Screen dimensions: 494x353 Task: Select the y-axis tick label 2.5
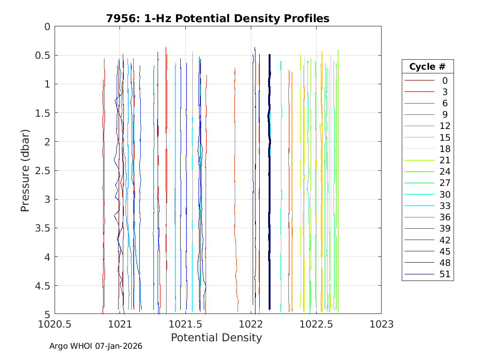pyautogui.click(x=41, y=170)
